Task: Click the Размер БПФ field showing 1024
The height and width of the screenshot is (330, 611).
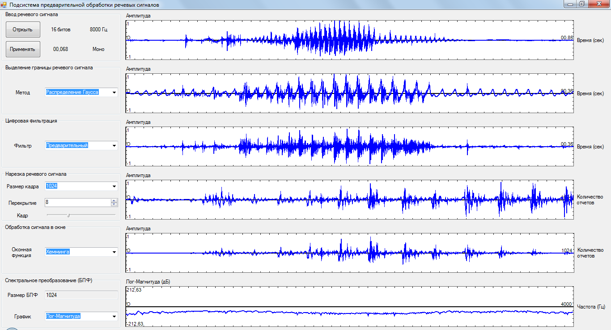Action: [81, 295]
